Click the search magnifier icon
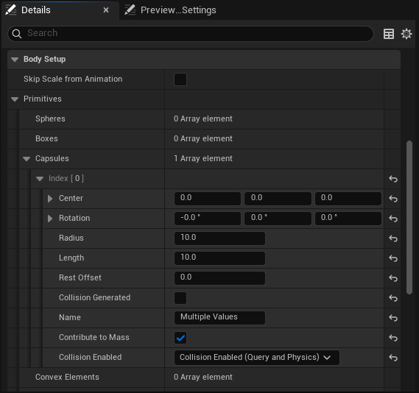 [x=17, y=34]
